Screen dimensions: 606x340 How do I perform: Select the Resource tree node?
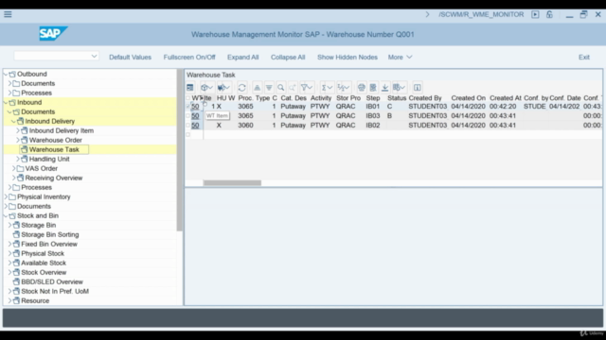[x=35, y=300]
